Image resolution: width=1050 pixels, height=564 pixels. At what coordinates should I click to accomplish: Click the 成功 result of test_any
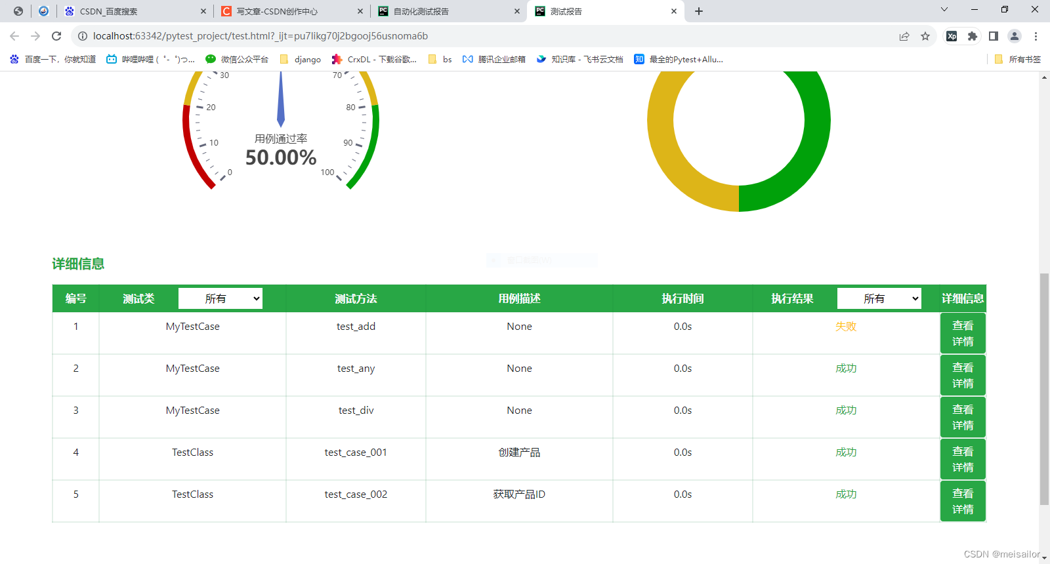846,369
